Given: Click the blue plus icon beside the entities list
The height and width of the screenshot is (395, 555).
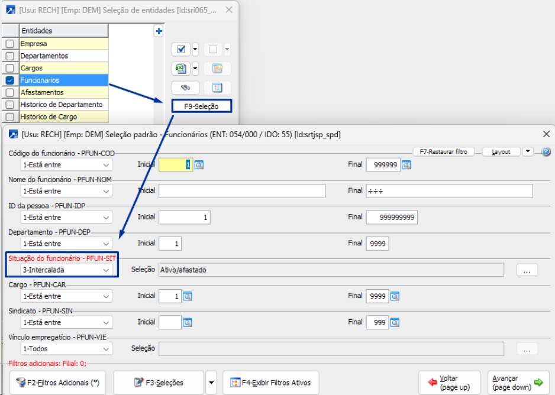Looking at the screenshot, I should (x=158, y=31).
